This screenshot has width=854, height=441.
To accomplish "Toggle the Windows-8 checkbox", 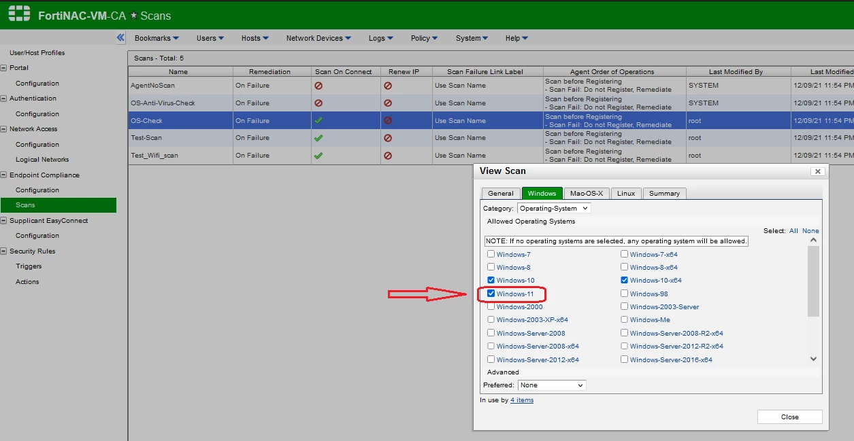I will point(491,267).
